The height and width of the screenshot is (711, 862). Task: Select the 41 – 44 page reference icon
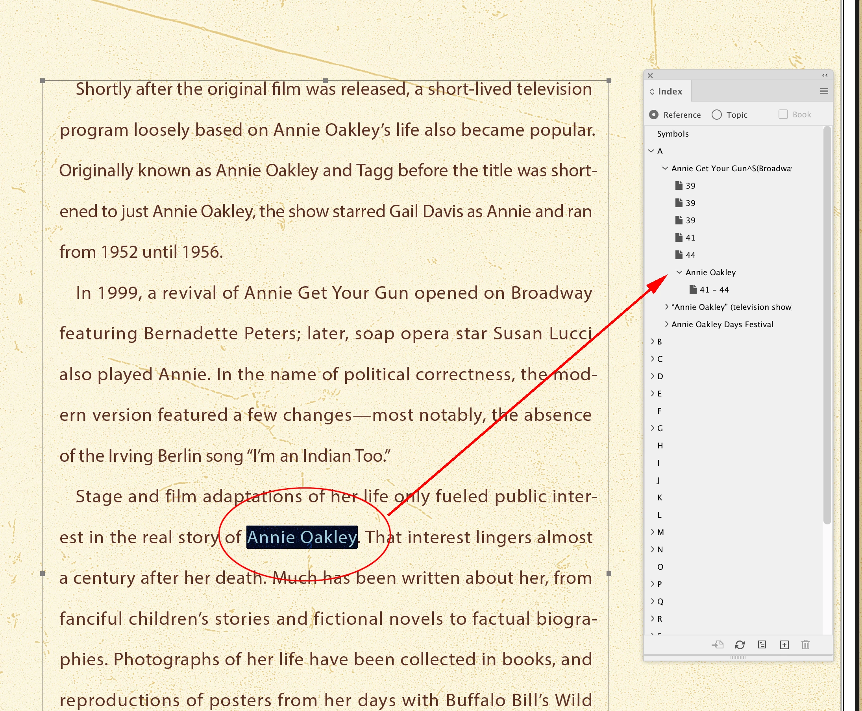point(693,290)
